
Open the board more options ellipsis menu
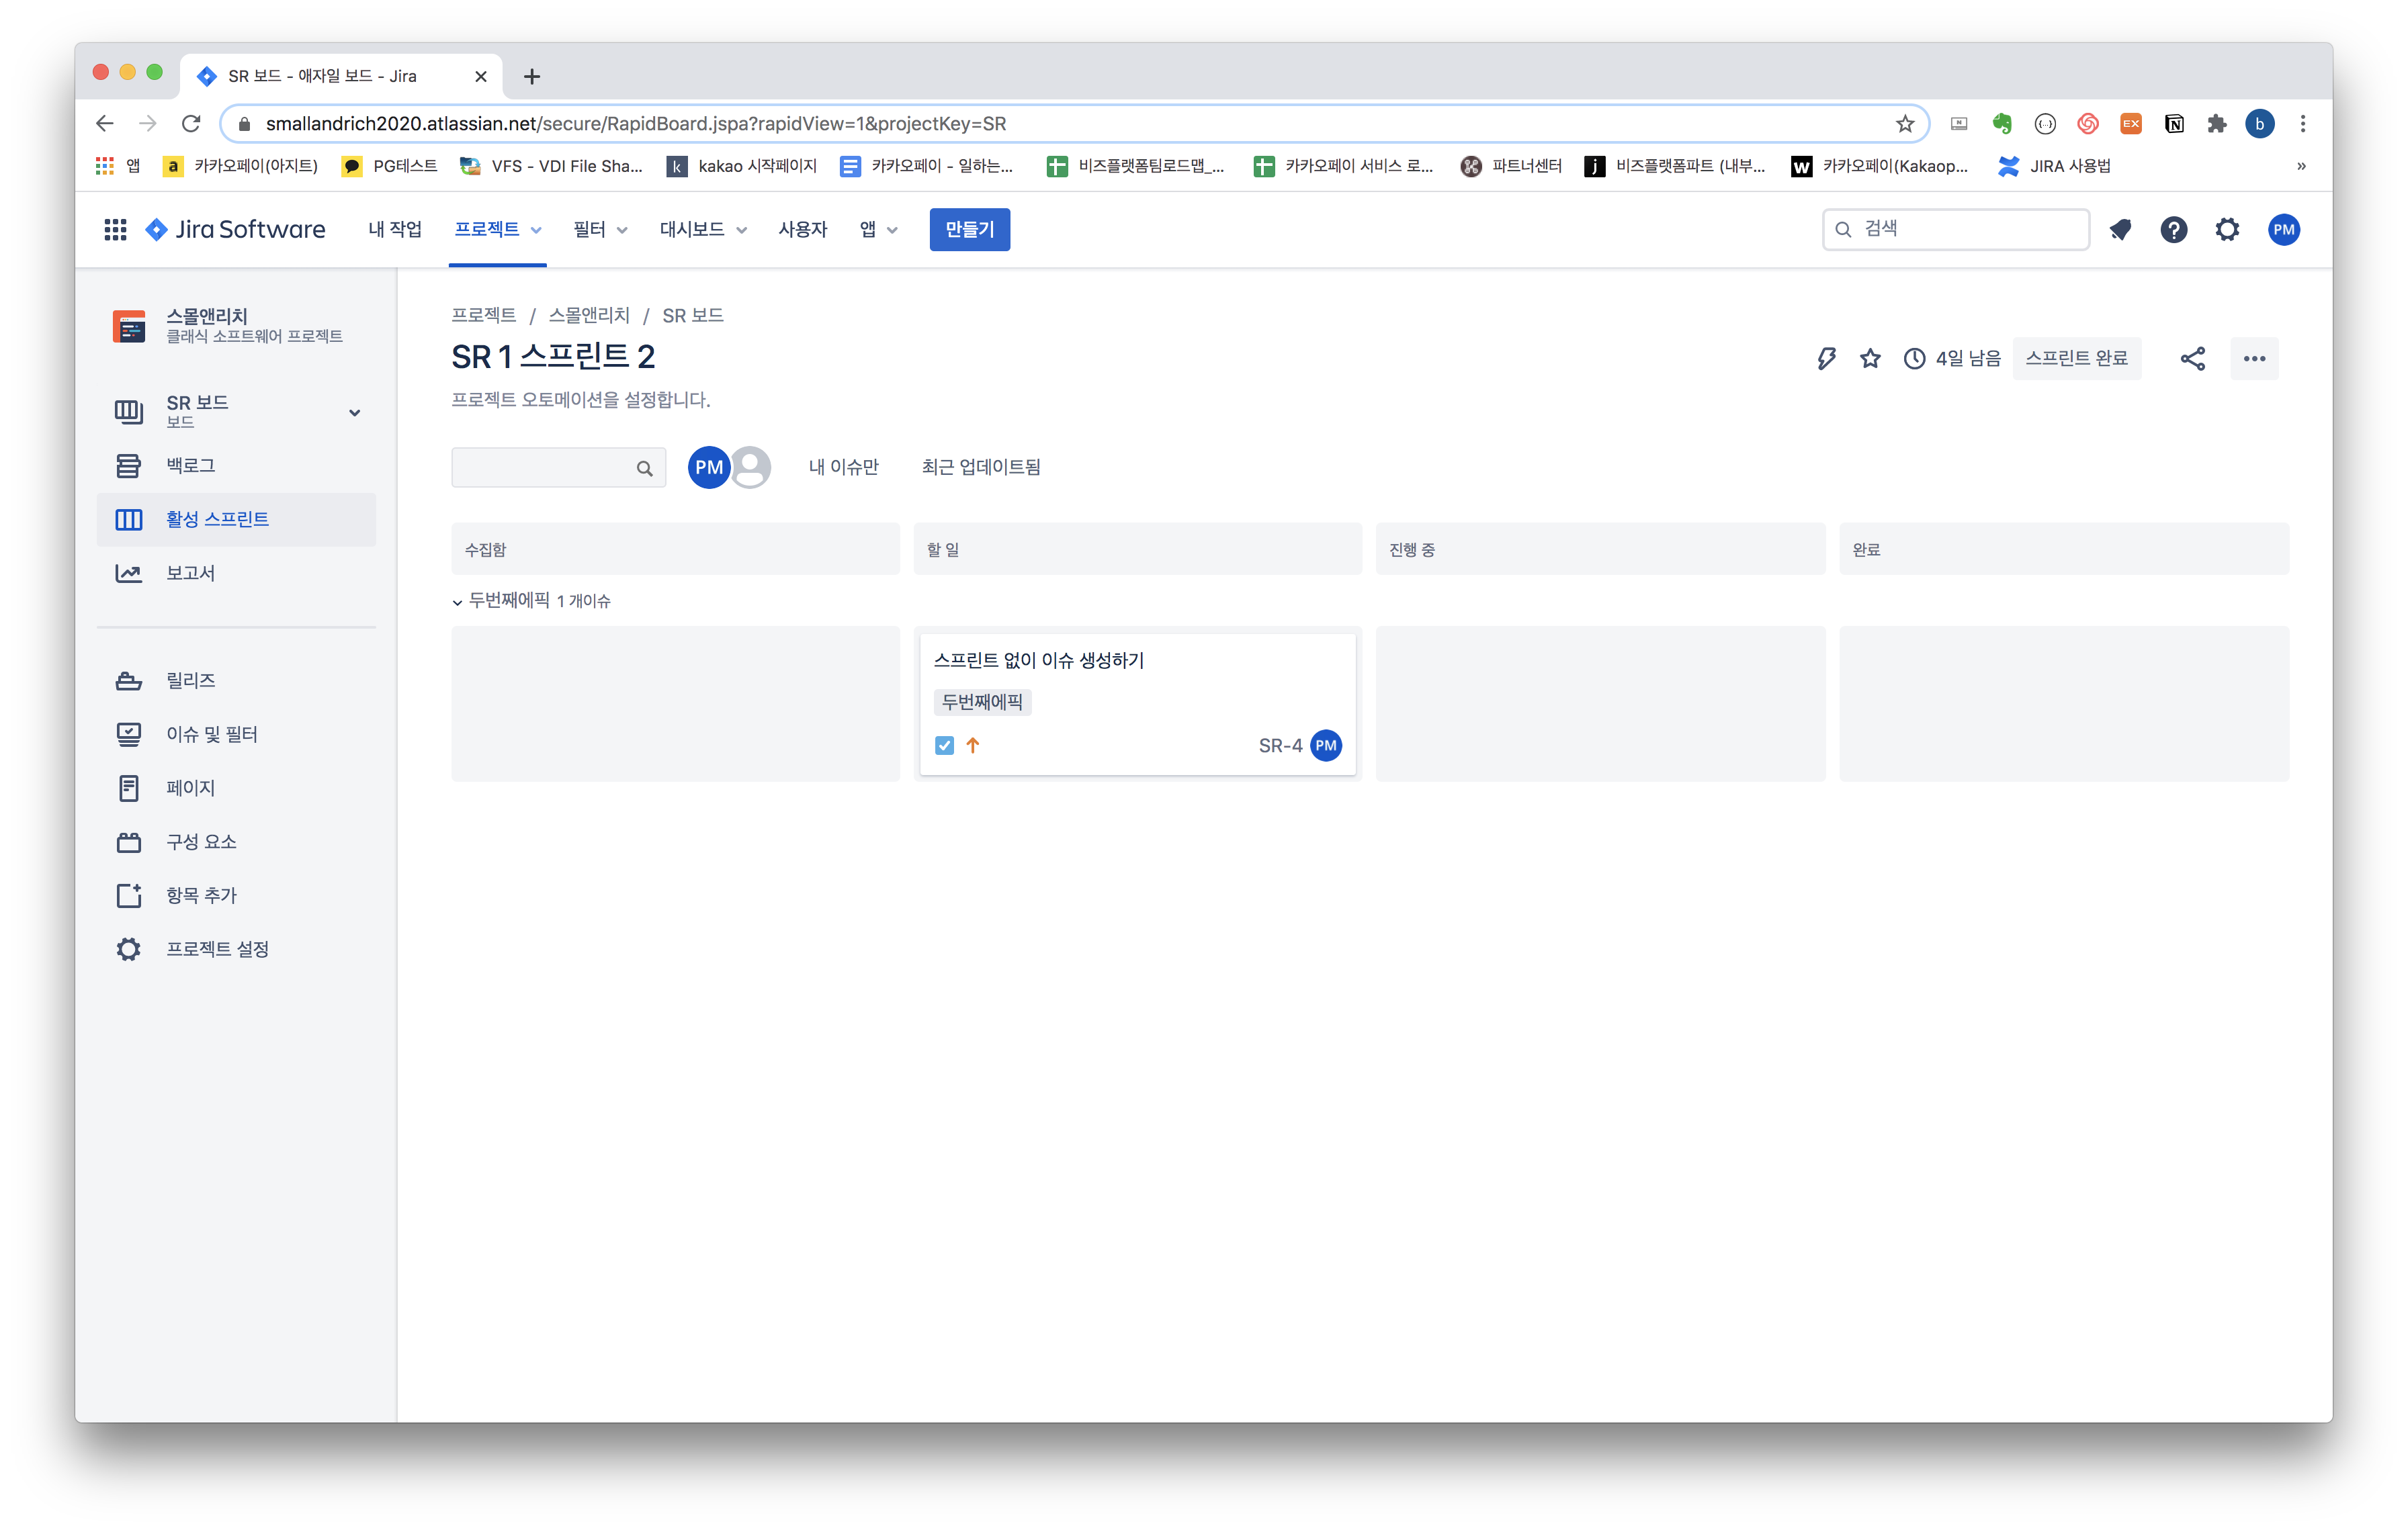coord(2254,359)
